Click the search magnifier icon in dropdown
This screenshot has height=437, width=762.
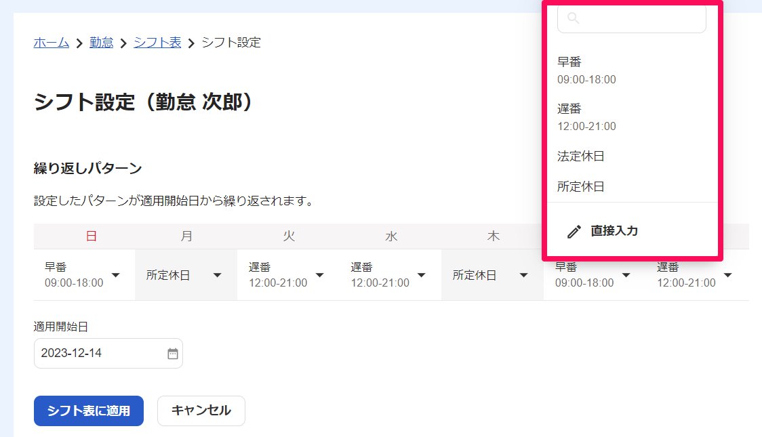(574, 18)
